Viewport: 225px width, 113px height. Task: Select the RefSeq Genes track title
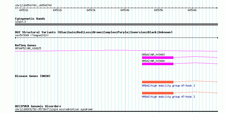pos(26,46)
